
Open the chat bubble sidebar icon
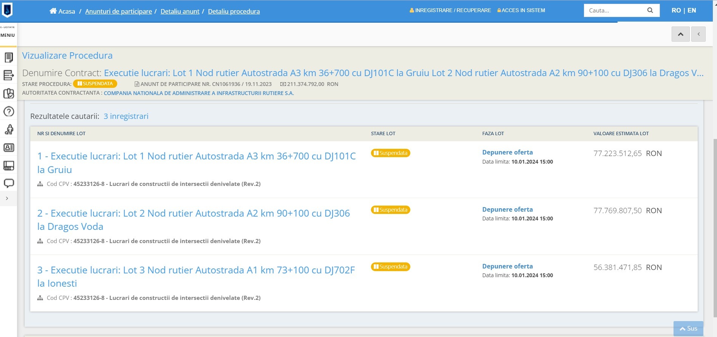pyautogui.click(x=9, y=184)
